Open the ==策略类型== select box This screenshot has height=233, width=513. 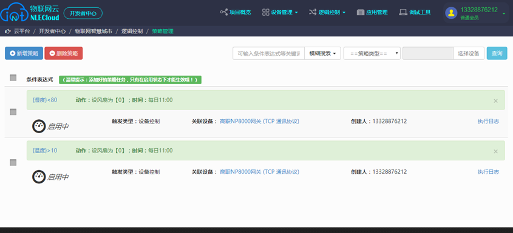(372, 53)
